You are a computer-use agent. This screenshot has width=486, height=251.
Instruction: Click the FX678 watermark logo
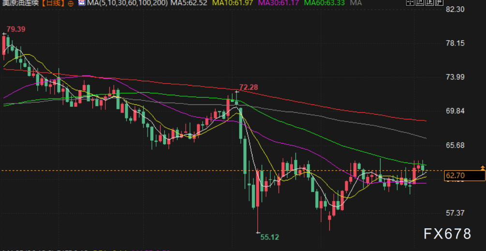click(x=447, y=234)
